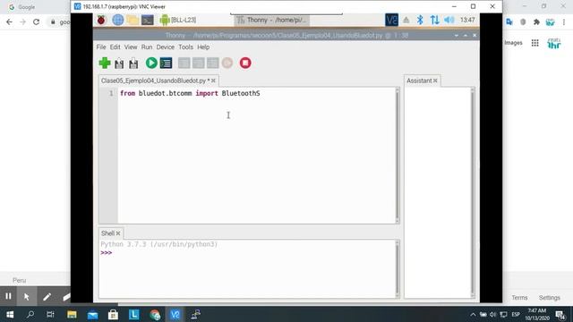Click the ESP language indicator in system tray

point(516,314)
